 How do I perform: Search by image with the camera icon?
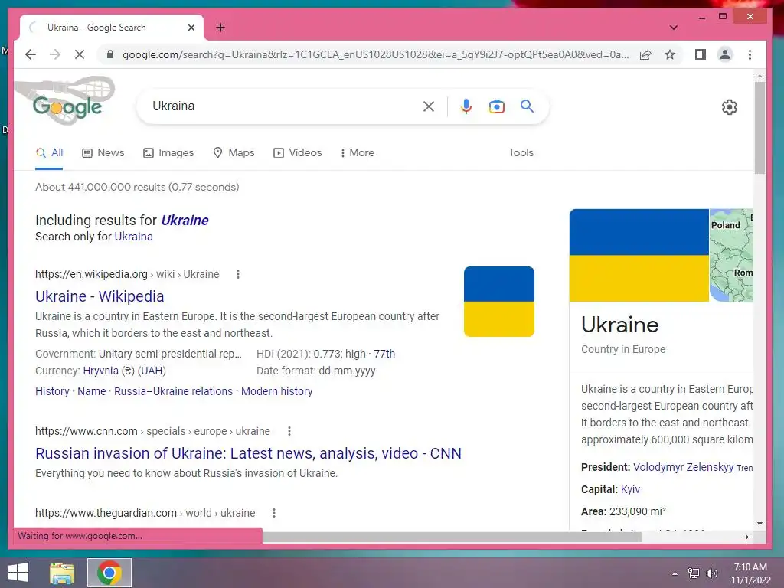pyautogui.click(x=496, y=106)
